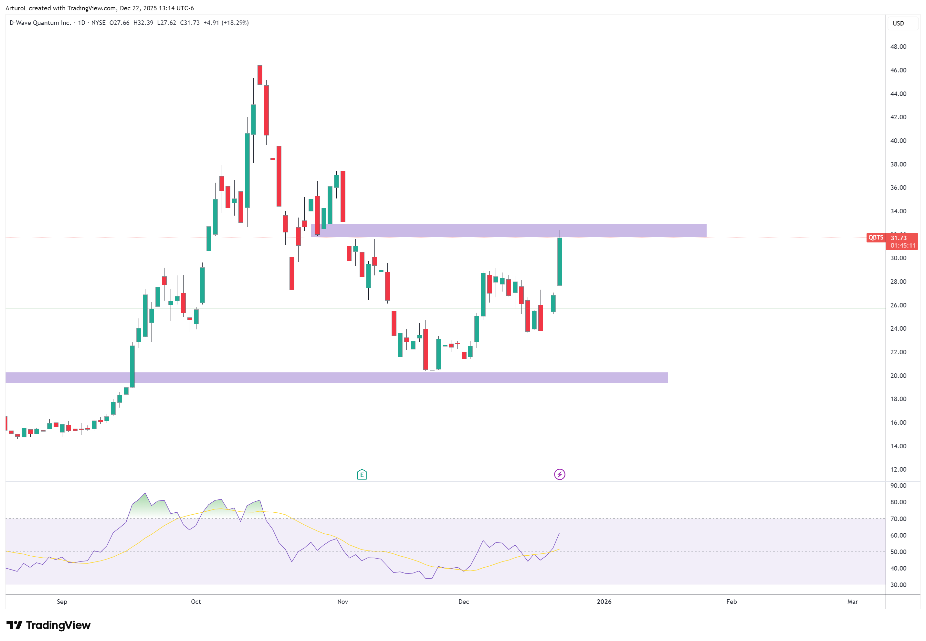Click the Oct label on time axis
926x641 pixels.
click(196, 602)
